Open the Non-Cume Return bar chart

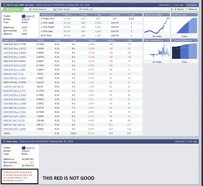click(157, 51)
